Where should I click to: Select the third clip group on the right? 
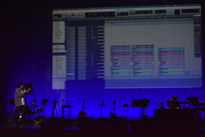click(171, 61)
